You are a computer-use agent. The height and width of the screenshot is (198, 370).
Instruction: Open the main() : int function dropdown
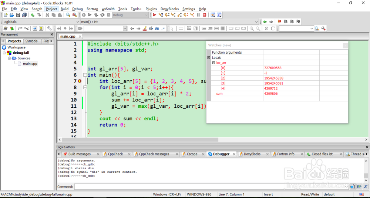point(257,22)
